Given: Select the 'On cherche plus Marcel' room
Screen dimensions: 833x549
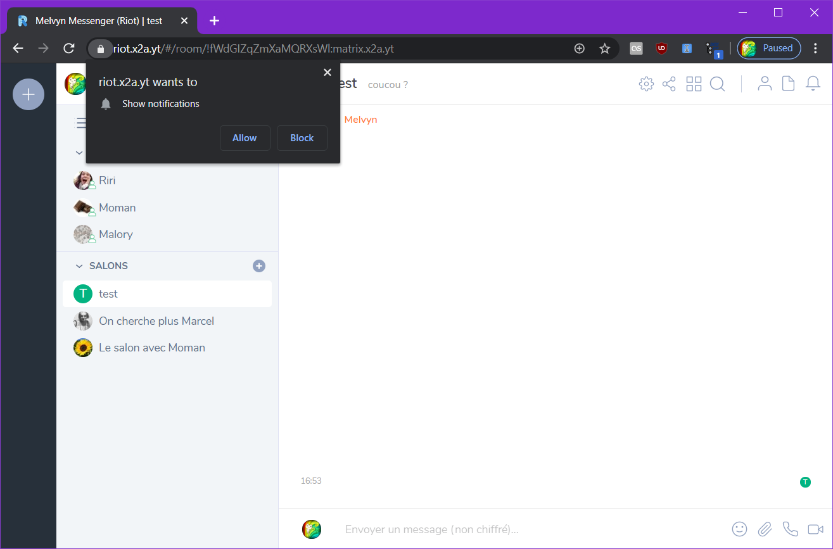Looking at the screenshot, I should 156,321.
